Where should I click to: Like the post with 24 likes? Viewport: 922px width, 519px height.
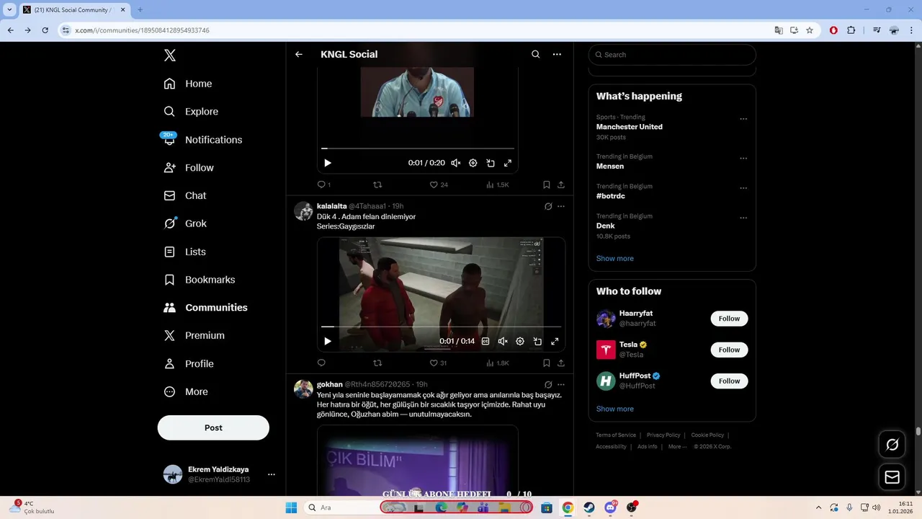click(439, 185)
